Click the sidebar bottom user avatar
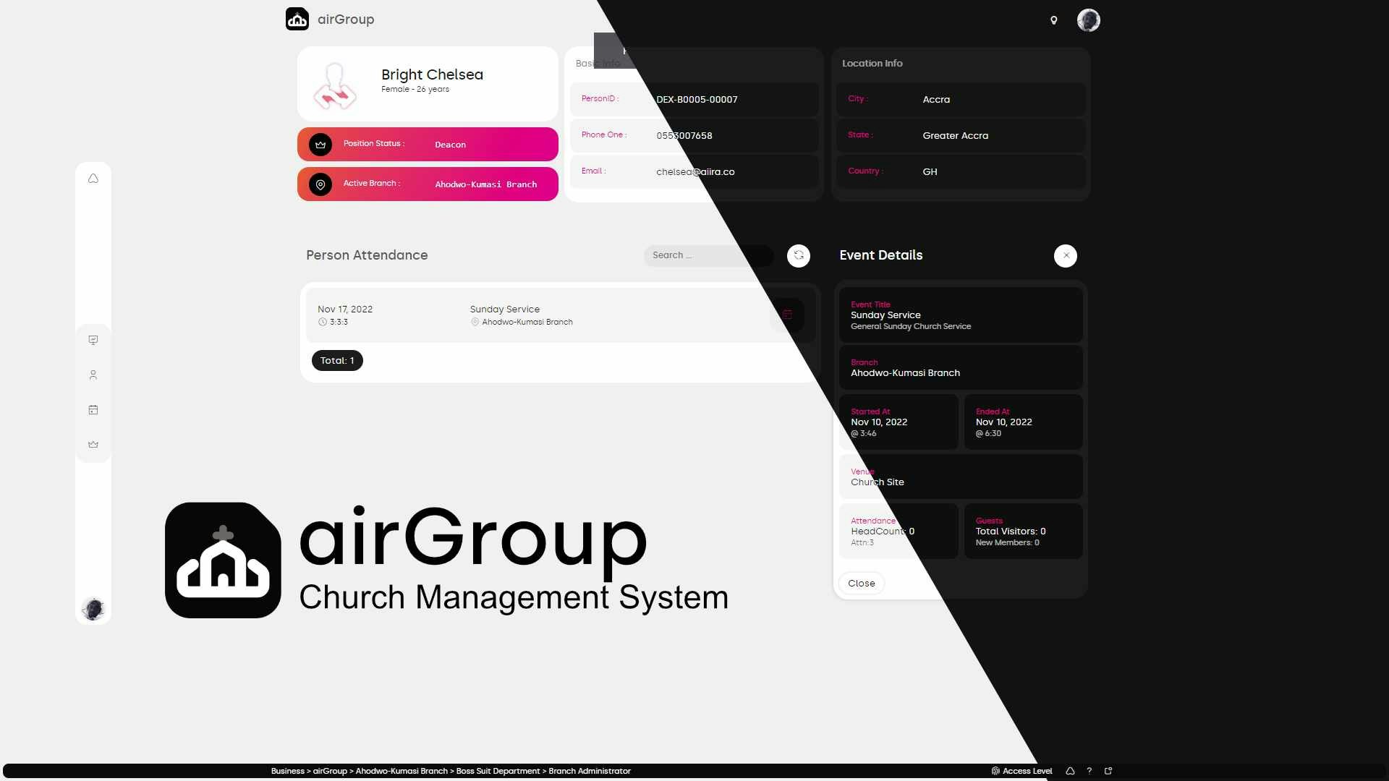 tap(93, 609)
